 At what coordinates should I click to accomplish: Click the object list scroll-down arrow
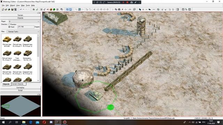click(38, 81)
